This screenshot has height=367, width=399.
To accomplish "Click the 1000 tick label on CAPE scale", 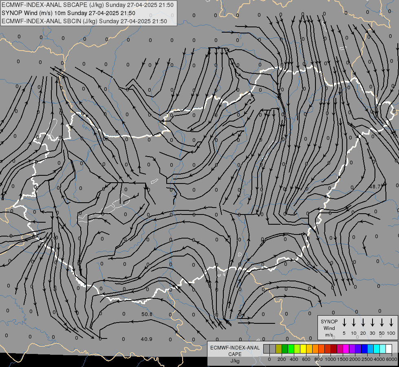I will [x=330, y=359].
